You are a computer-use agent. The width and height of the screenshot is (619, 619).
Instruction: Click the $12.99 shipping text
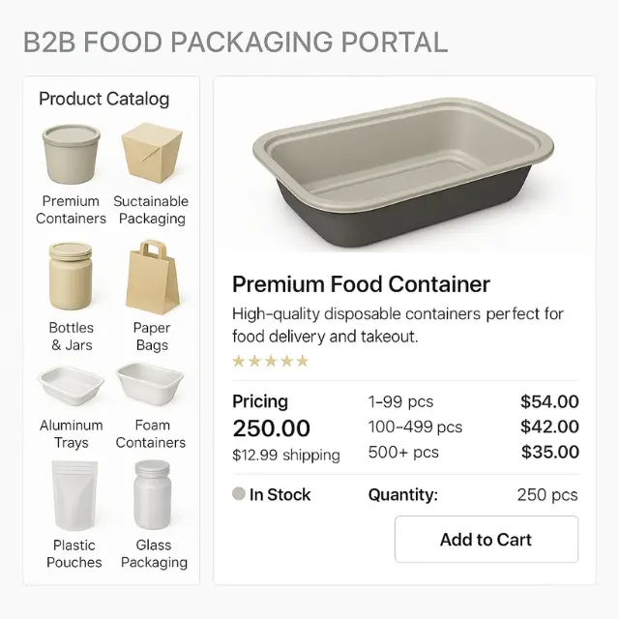pyautogui.click(x=286, y=455)
